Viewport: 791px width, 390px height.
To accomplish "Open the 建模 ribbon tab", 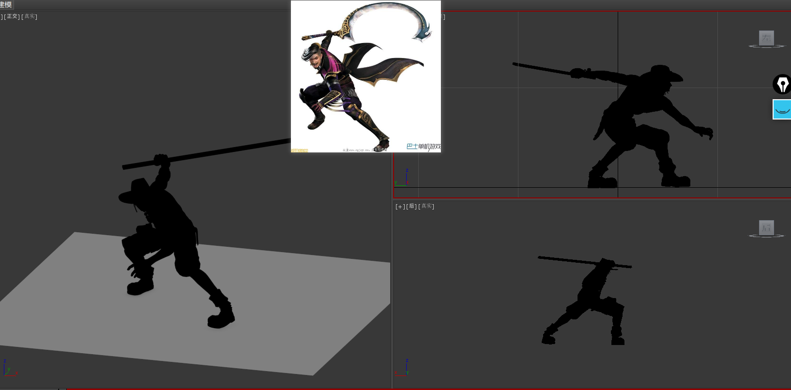I will click(x=6, y=5).
